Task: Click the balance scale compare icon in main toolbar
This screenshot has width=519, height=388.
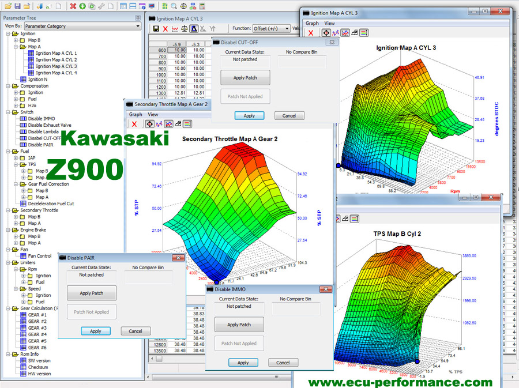Action: tap(183, 6)
